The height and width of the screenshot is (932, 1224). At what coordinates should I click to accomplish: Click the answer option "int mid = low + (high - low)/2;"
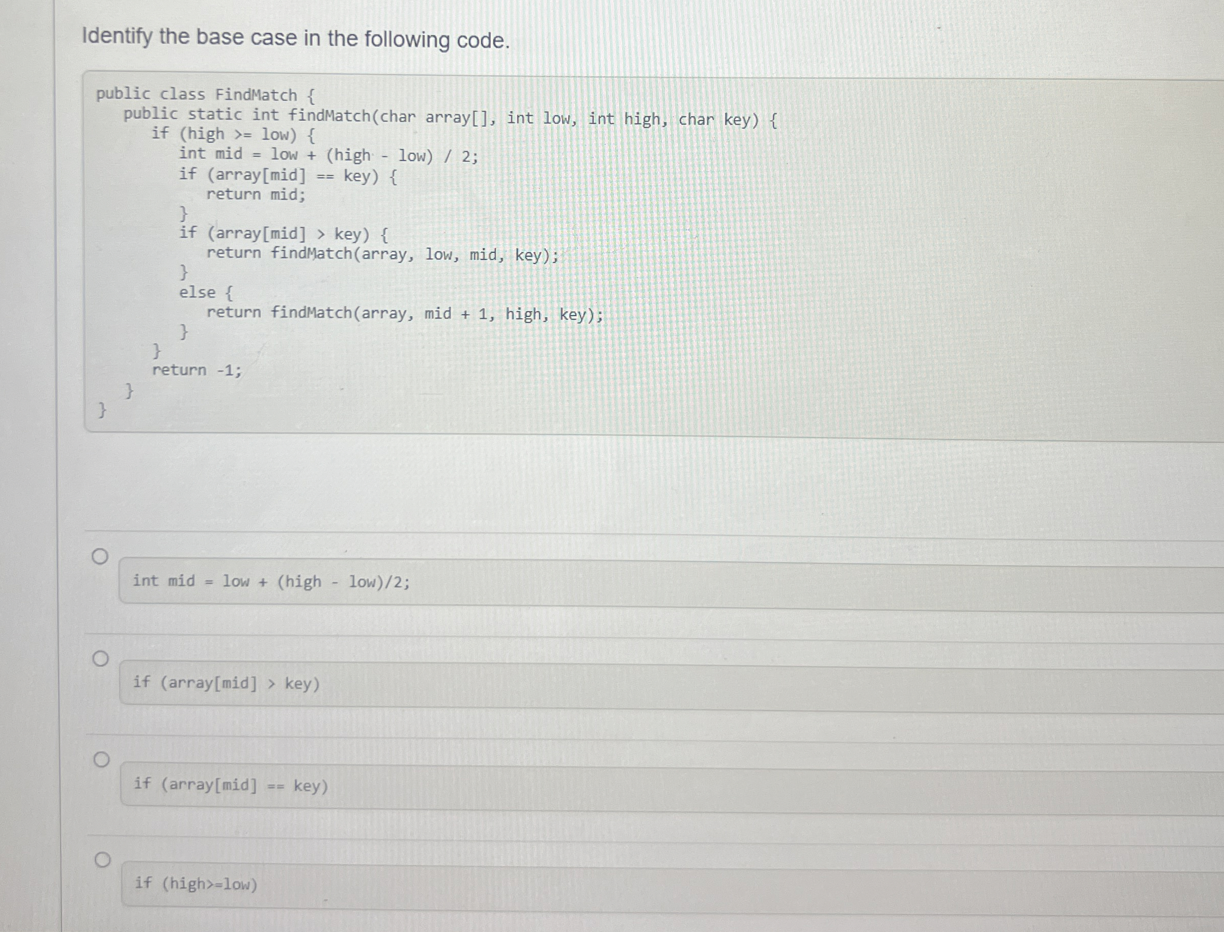coord(271,581)
